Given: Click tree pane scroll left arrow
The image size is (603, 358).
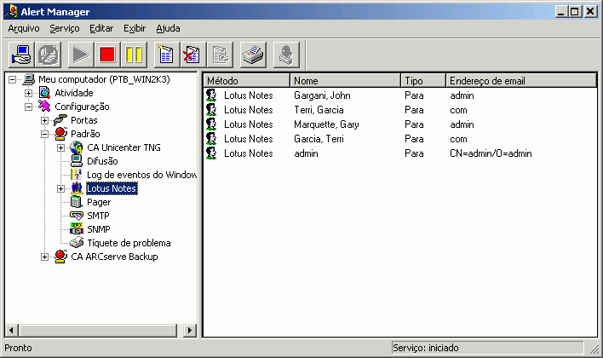Looking at the screenshot, I should (x=12, y=330).
